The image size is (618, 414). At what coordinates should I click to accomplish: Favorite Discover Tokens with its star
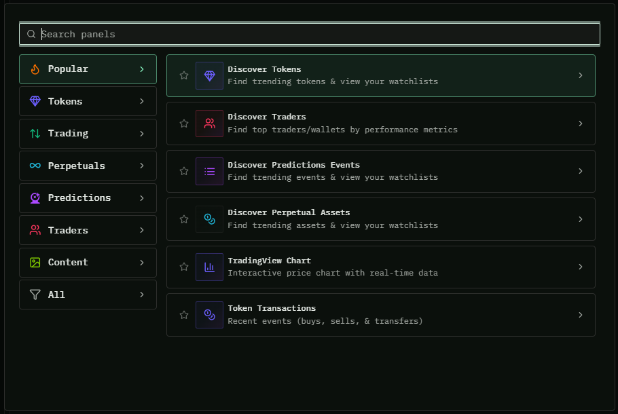coord(184,75)
